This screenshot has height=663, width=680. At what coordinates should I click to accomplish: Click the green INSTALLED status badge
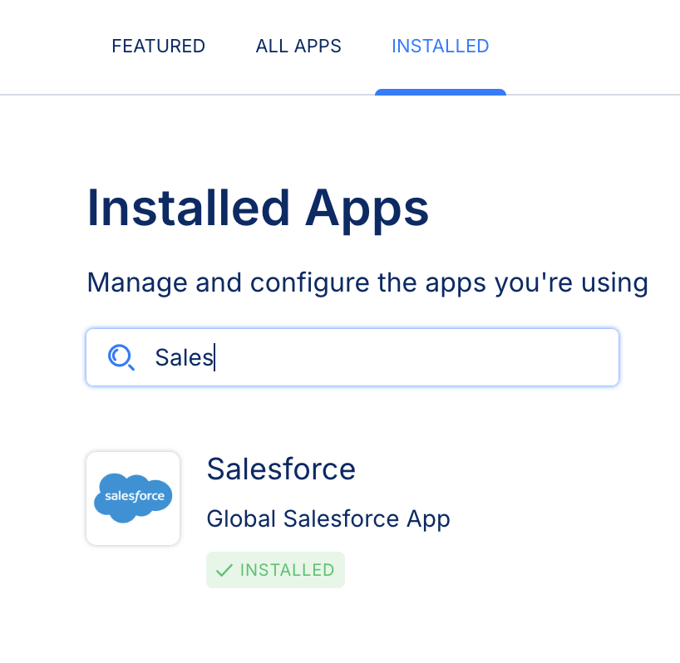[x=275, y=570]
